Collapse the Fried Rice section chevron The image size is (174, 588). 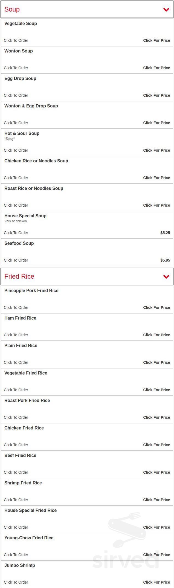point(166,277)
